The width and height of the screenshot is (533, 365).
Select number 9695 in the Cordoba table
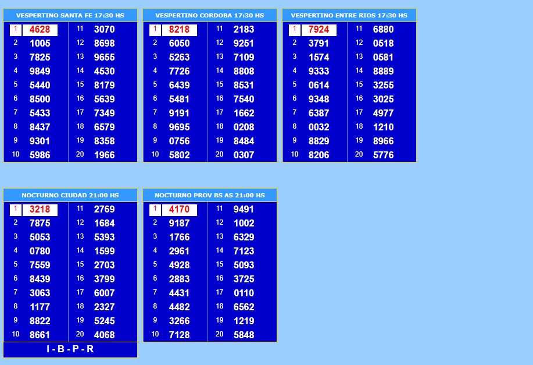point(179,127)
